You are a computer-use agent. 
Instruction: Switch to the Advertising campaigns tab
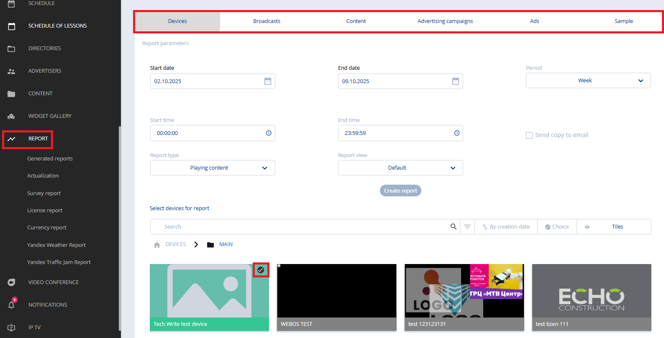pos(445,21)
